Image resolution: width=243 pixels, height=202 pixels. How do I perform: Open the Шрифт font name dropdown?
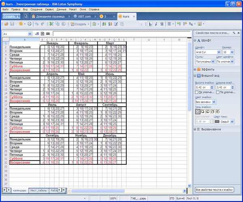point(219,52)
